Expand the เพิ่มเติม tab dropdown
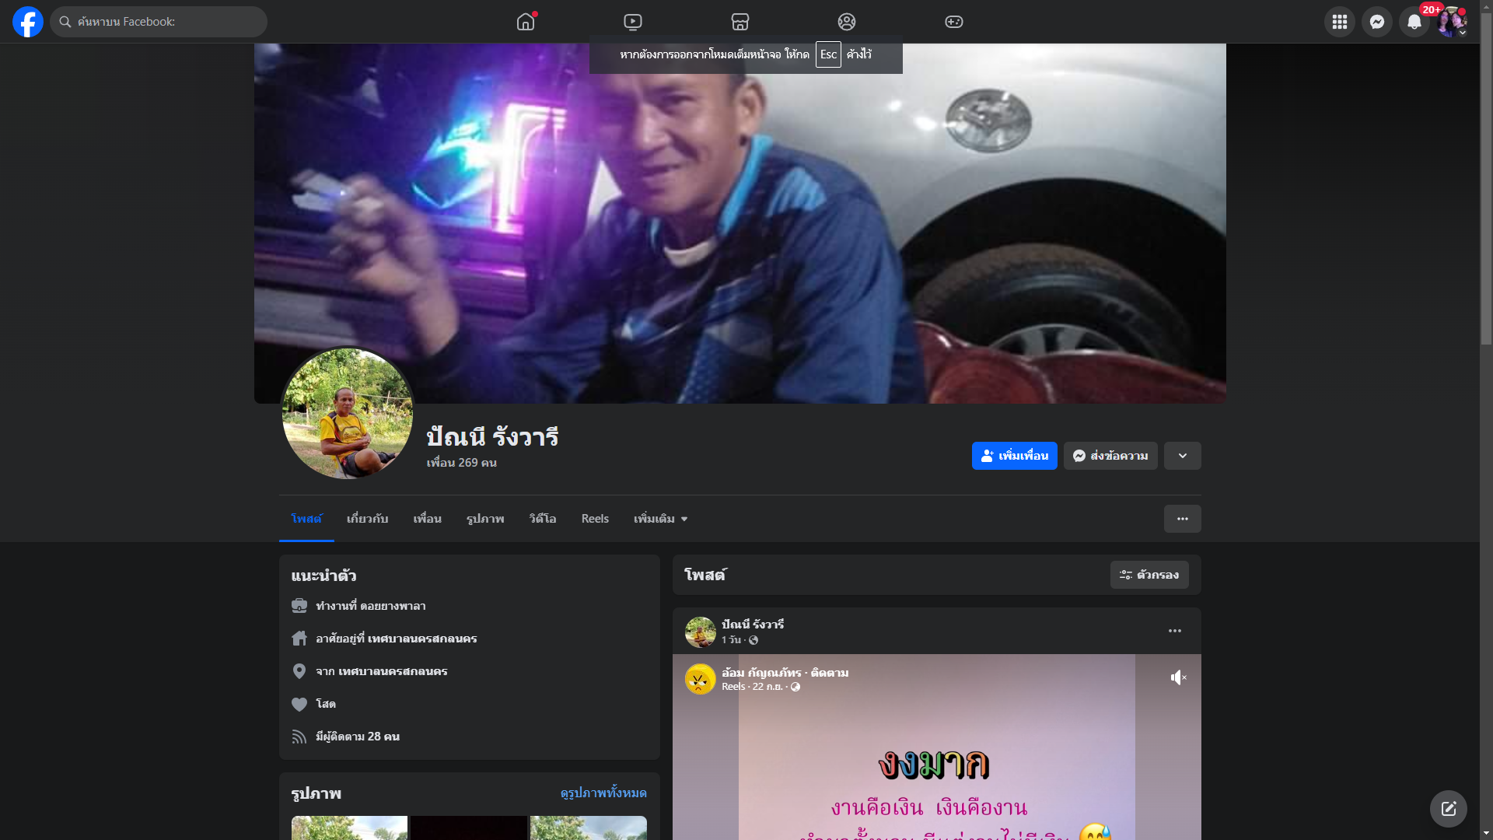The image size is (1493, 840). (x=660, y=519)
